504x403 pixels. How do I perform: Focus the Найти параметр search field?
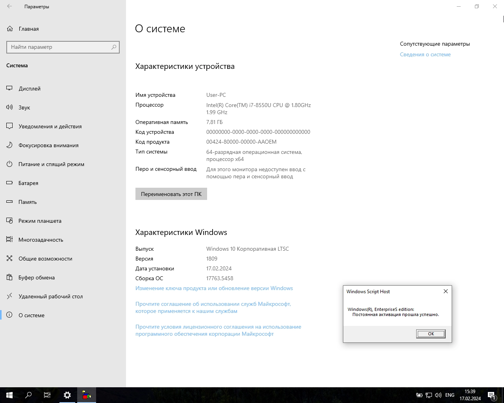tap(63, 47)
